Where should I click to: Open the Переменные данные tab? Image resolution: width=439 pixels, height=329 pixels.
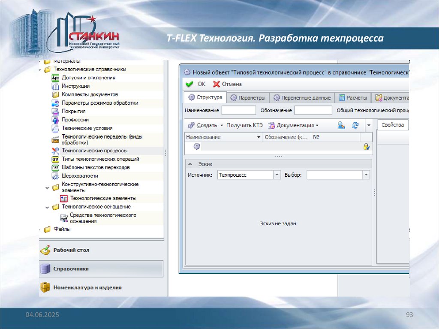click(x=302, y=98)
